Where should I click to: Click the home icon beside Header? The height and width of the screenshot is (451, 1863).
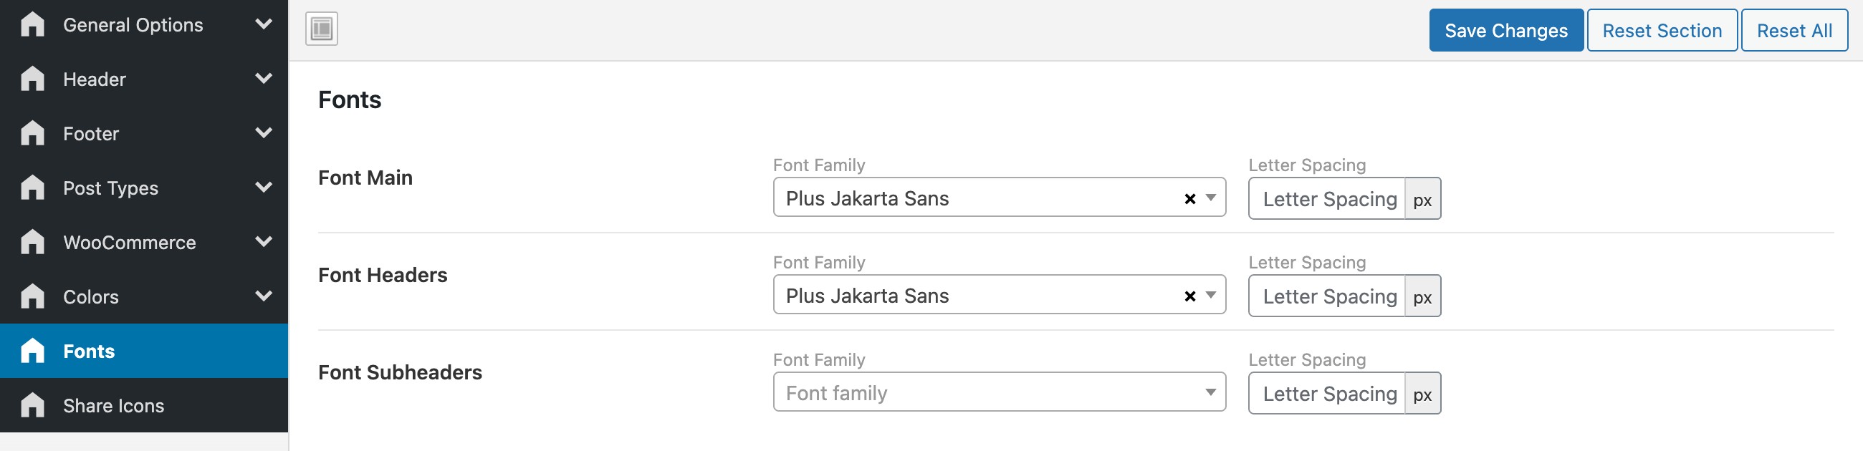32,79
